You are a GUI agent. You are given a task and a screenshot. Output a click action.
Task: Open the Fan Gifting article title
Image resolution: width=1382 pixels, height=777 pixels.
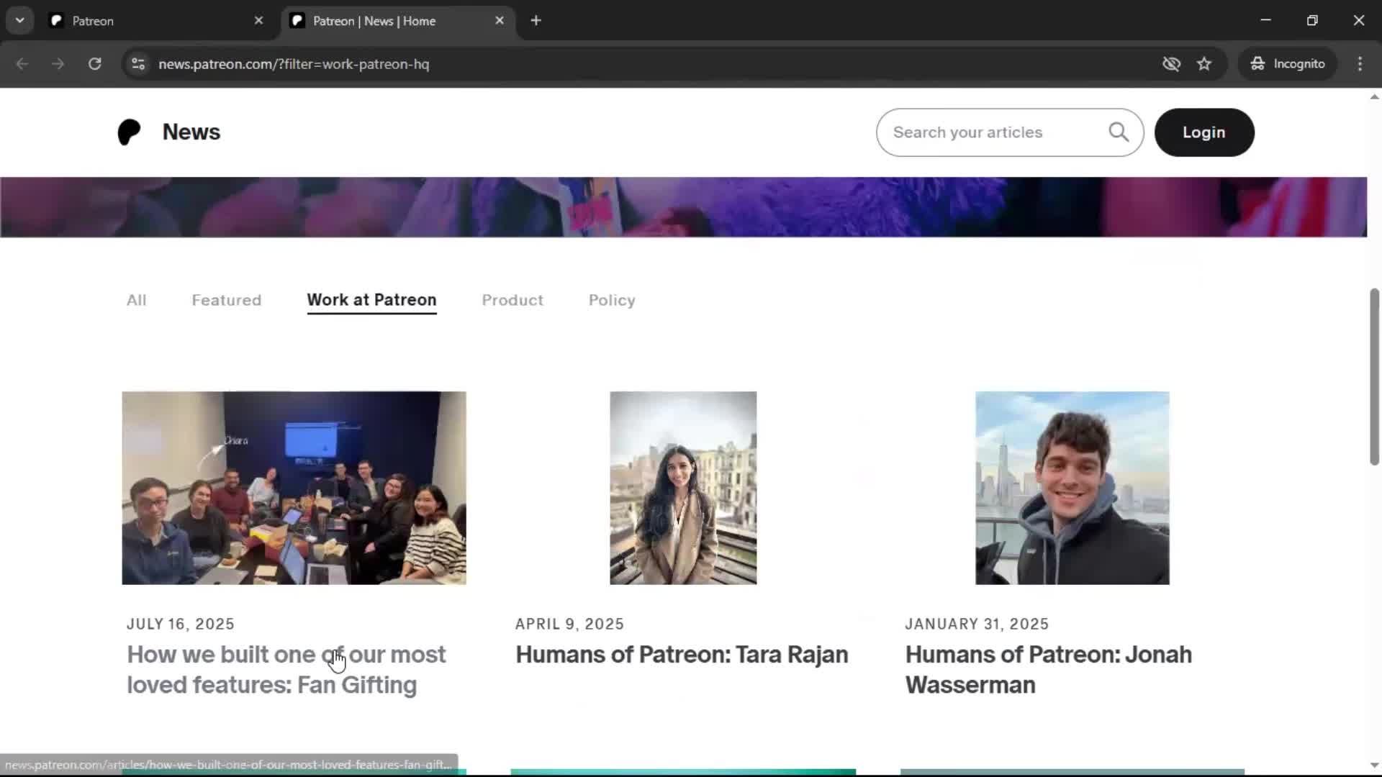click(x=286, y=670)
